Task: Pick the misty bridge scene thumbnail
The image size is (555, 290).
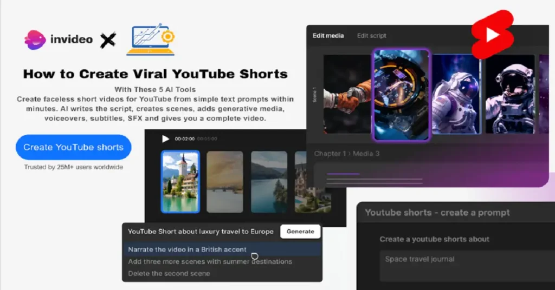Action: tap(225, 181)
